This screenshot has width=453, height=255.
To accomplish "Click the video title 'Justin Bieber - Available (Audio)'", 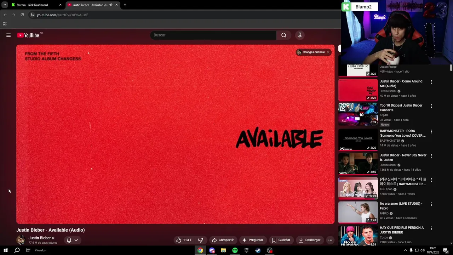I will 51,230.
